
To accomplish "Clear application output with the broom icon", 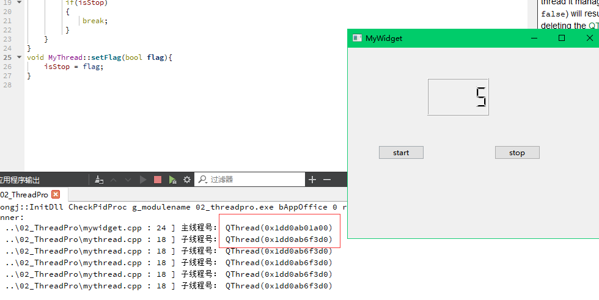I will [99, 180].
